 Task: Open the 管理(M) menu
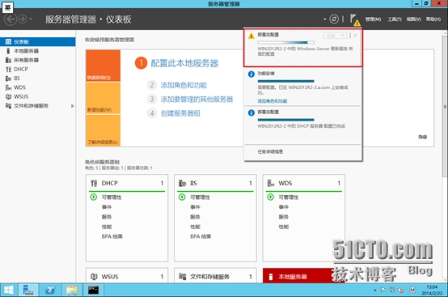coord(373,19)
